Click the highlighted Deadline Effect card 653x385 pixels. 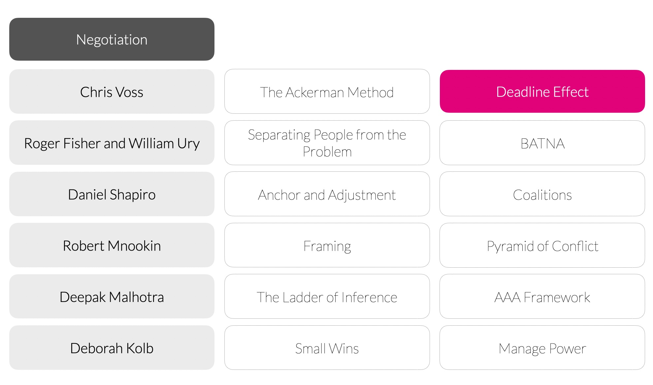[x=542, y=91]
